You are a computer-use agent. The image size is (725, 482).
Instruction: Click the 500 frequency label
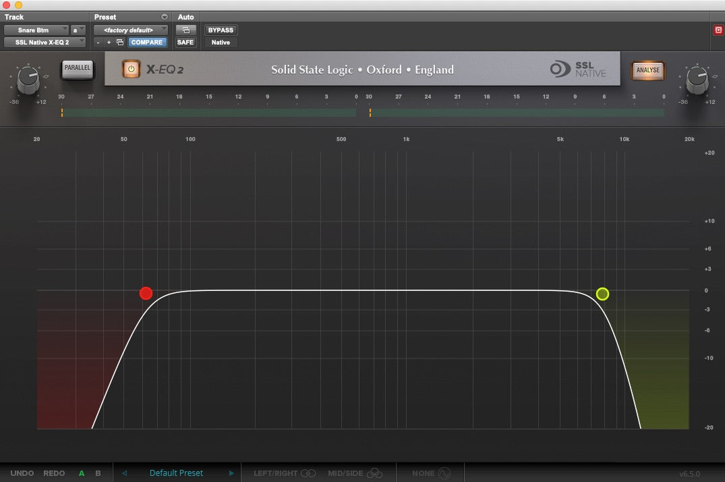point(341,139)
